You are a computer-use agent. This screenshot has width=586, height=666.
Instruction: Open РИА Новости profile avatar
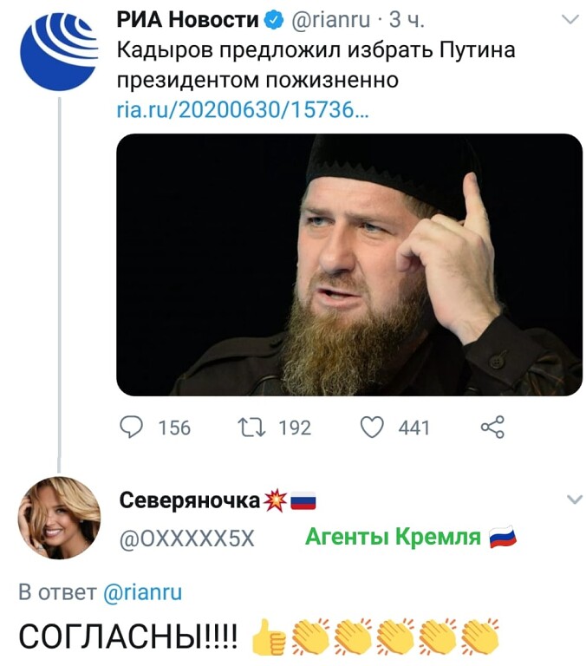[x=60, y=51]
